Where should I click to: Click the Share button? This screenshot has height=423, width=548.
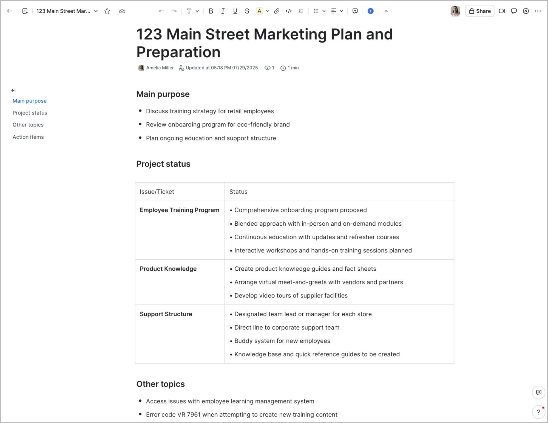point(479,11)
